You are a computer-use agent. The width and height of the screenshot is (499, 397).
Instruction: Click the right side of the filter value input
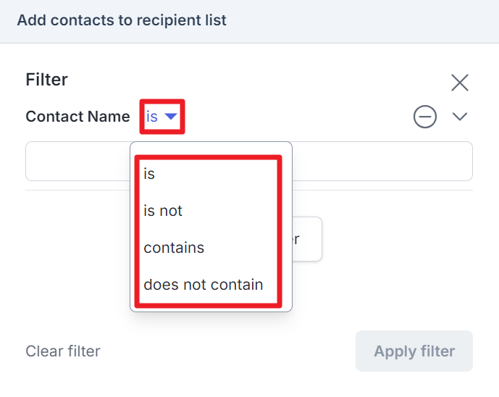click(382, 161)
